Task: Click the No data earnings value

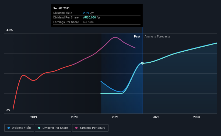Action: tap(88, 22)
